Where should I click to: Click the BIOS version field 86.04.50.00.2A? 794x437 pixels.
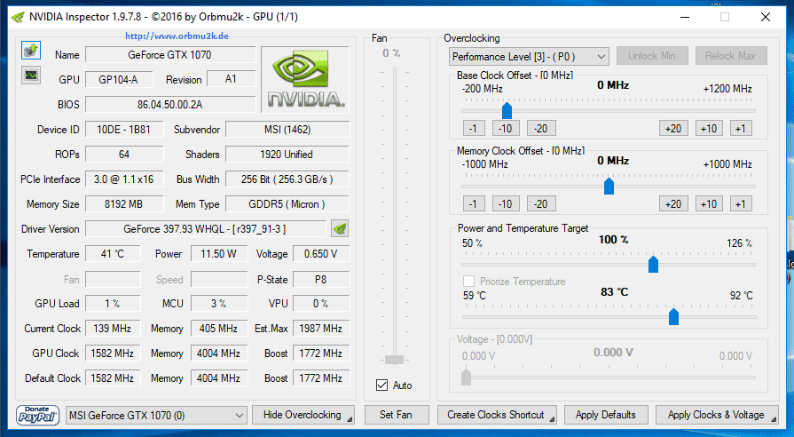point(170,105)
